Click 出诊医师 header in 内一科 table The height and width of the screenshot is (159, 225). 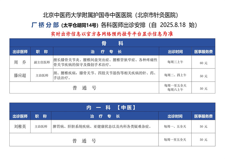click(x=20, y=116)
